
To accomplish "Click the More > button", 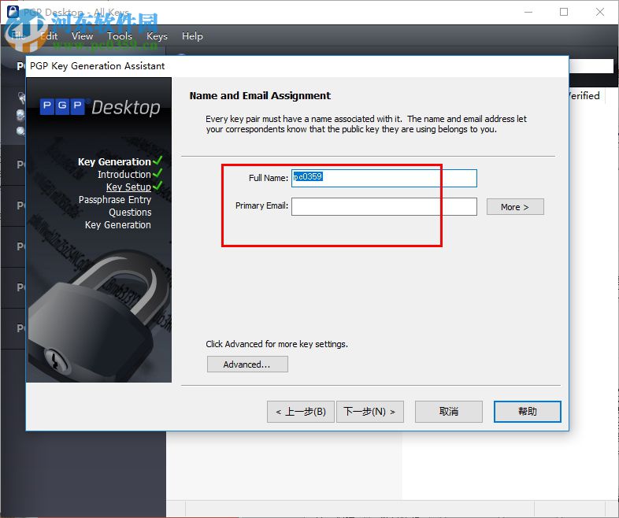I will tap(515, 207).
